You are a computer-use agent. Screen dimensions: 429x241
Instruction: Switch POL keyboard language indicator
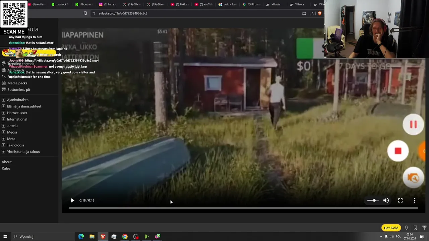pos(398,237)
